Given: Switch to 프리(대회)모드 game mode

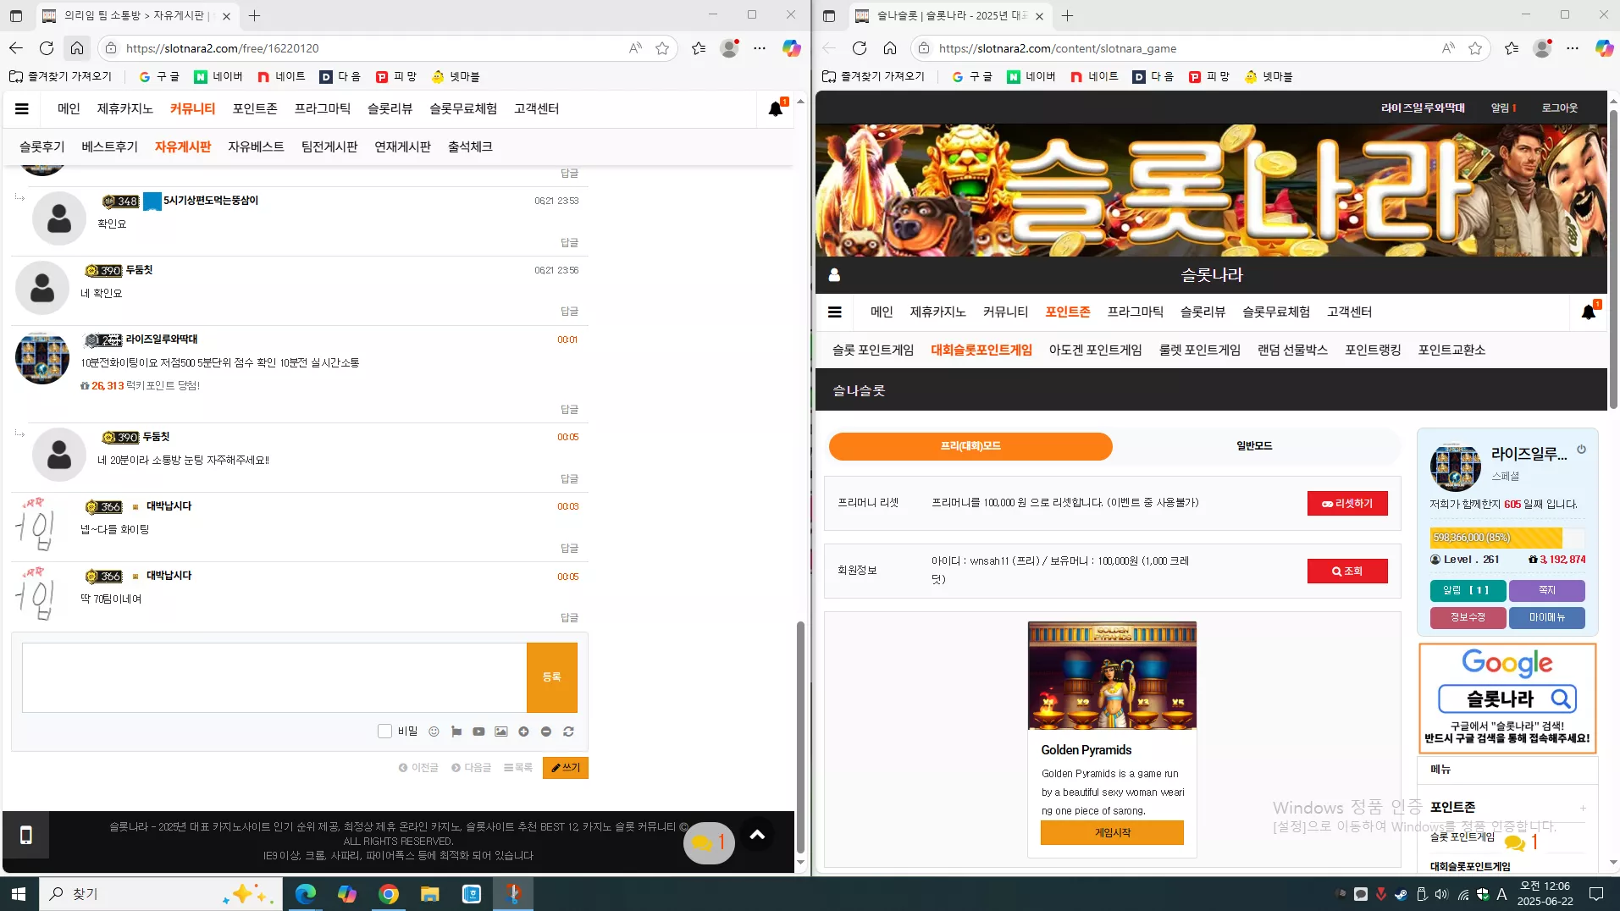Looking at the screenshot, I should pyautogui.click(x=970, y=446).
